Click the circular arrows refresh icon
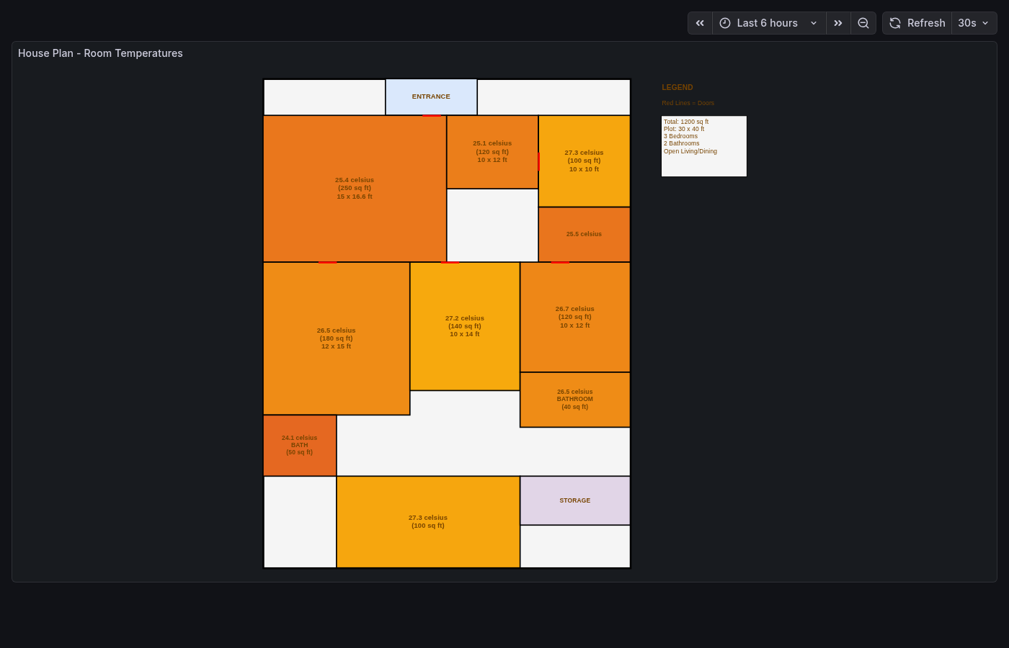 tap(895, 23)
